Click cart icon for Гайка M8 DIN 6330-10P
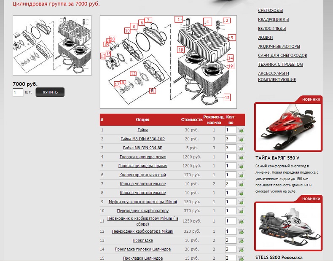The height and width of the screenshot is (261, 333). (x=241, y=139)
